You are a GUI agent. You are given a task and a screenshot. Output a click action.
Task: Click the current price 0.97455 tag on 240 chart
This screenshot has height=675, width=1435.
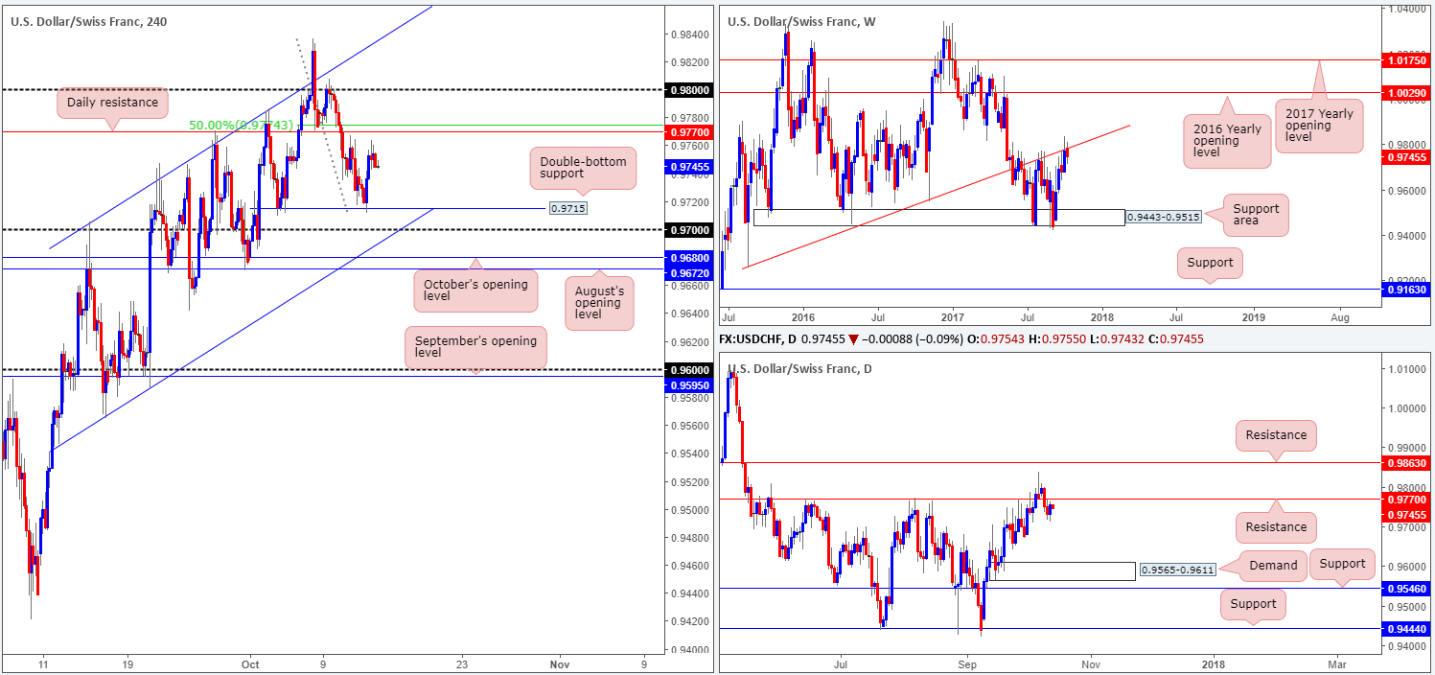pyautogui.click(x=687, y=166)
